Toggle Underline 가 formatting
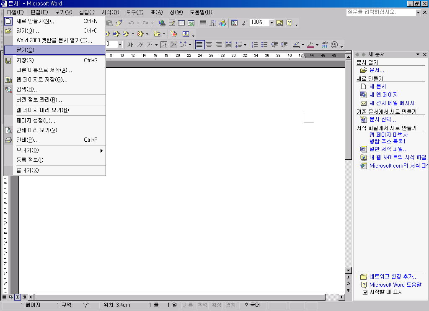The width and height of the screenshot is (429, 311). click(x=150, y=45)
